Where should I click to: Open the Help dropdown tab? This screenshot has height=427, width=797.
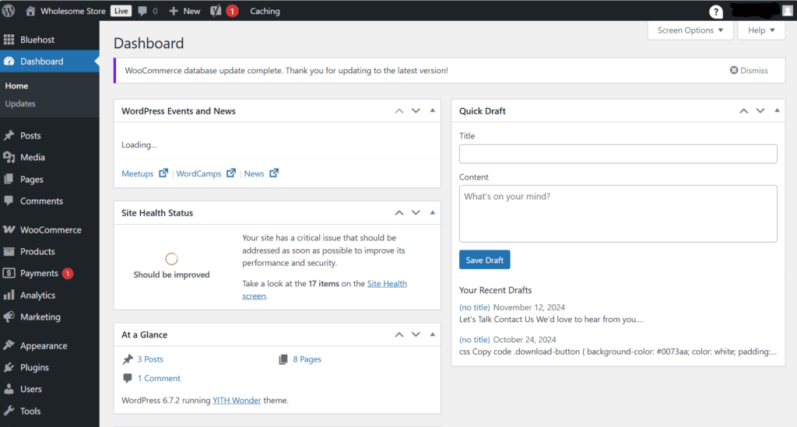(761, 30)
